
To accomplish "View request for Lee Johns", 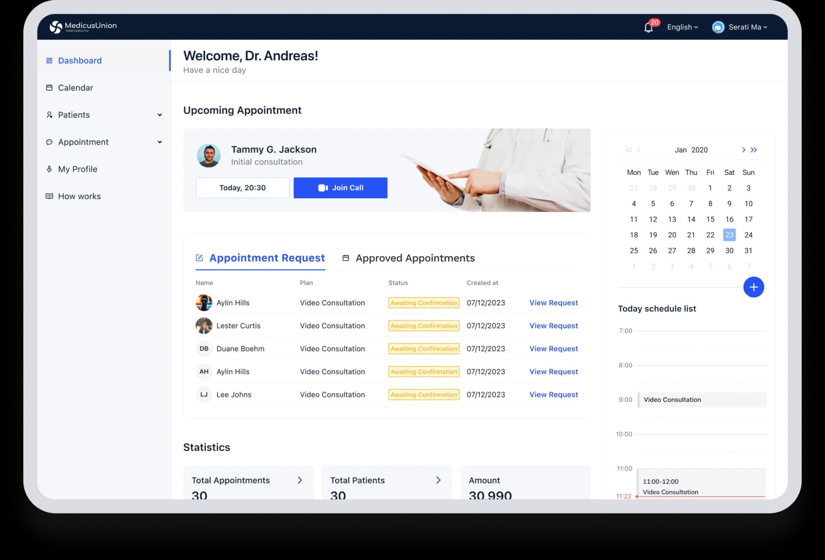I will 553,394.
